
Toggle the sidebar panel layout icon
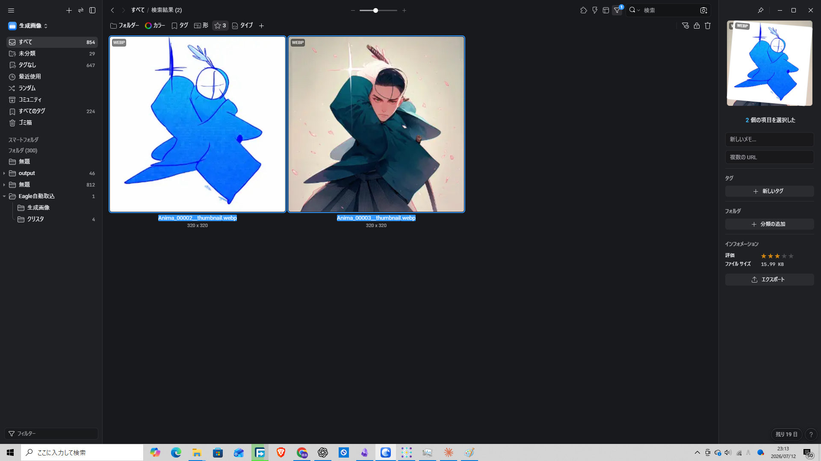[x=92, y=10]
